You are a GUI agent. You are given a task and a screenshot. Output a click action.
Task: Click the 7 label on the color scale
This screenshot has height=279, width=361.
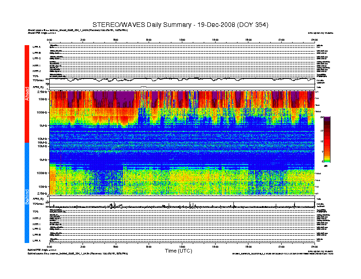(x=322, y=152)
